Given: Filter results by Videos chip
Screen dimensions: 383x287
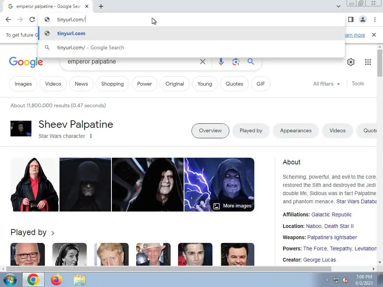Looking at the screenshot, I should [x=53, y=84].
